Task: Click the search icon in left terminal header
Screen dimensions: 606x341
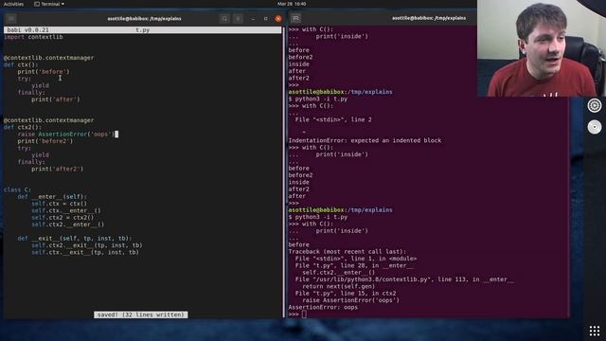Action: (224, 19)
